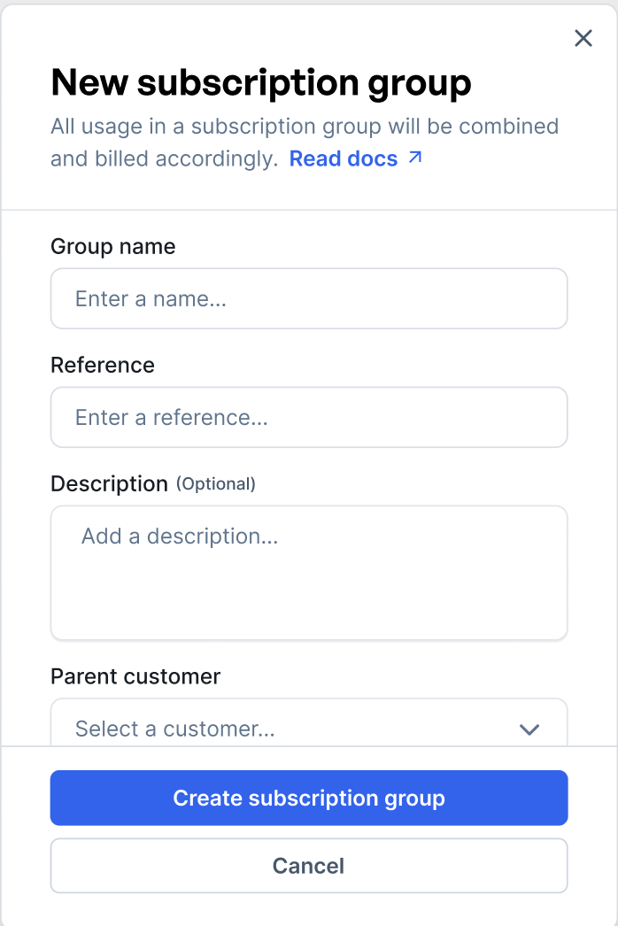
Task: Close the new subscription group dialog
Action: pos(583,38)
